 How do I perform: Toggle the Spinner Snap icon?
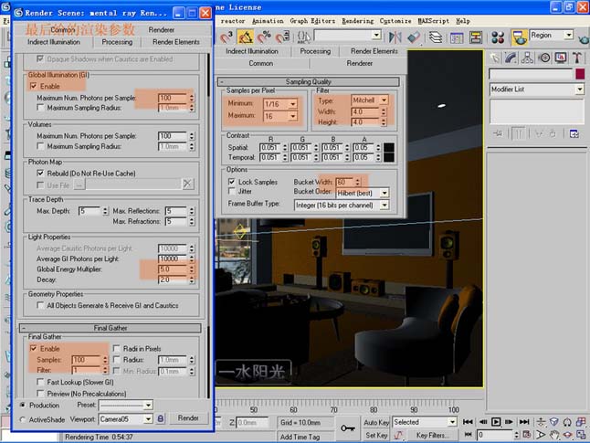point(282,37)
